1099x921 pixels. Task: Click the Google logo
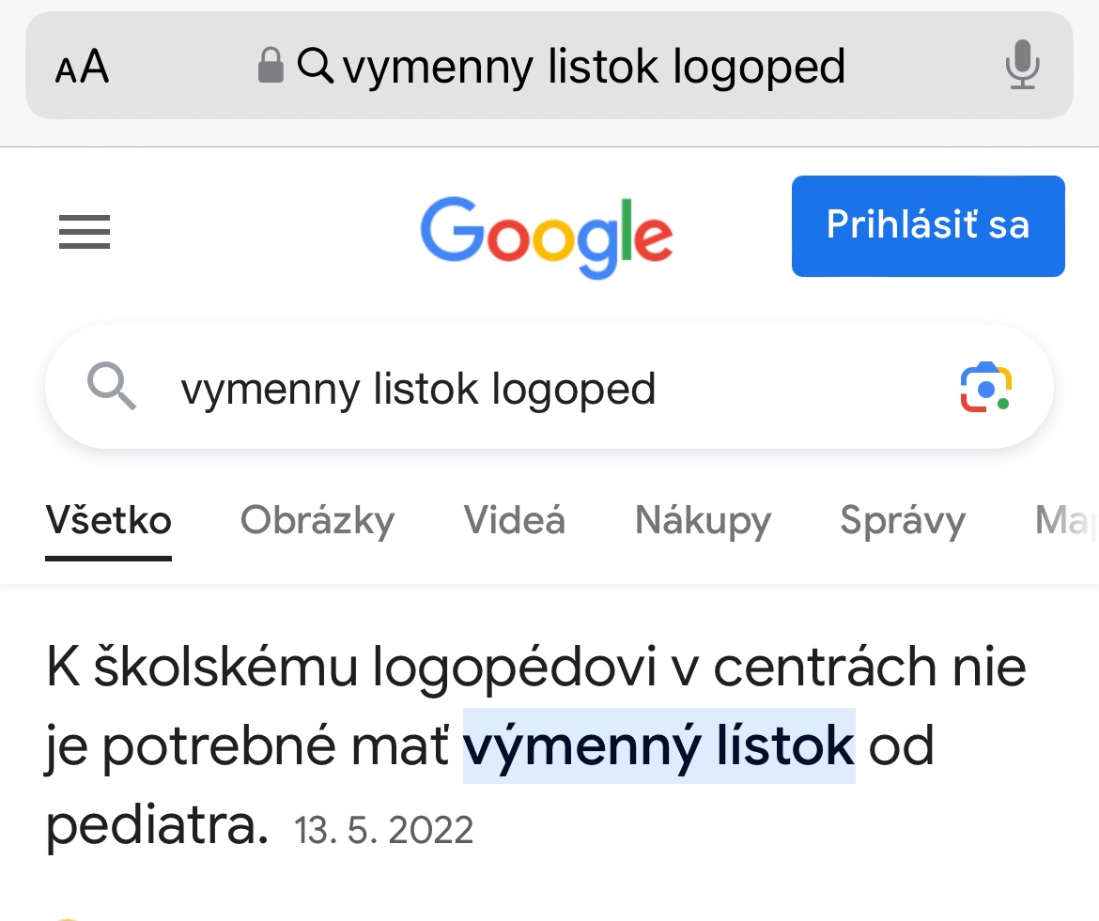547,236
